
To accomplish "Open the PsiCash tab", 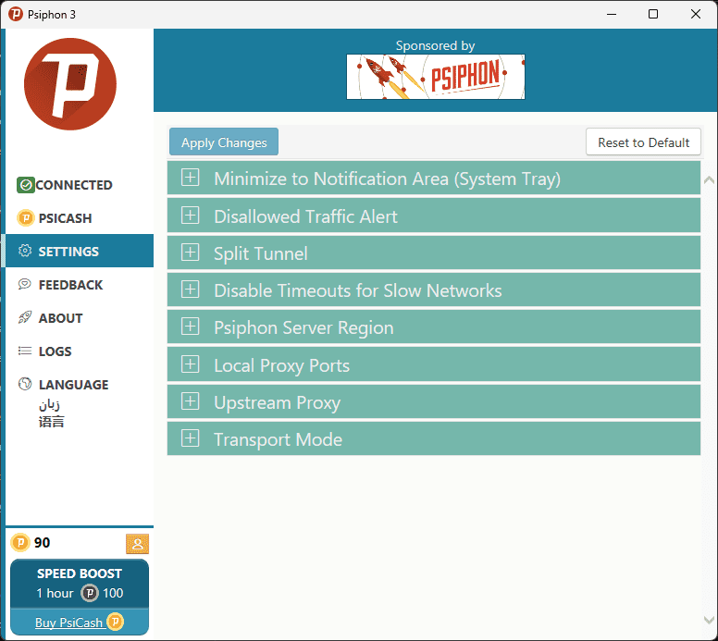I will (x=80, y=218).
